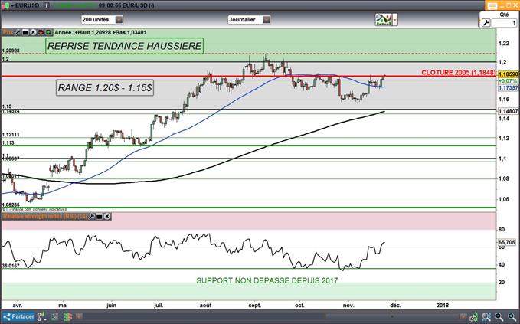The image size is (520, 324).
Task: Click the RSI panel black rectangle icon
Action: [99, 217]
